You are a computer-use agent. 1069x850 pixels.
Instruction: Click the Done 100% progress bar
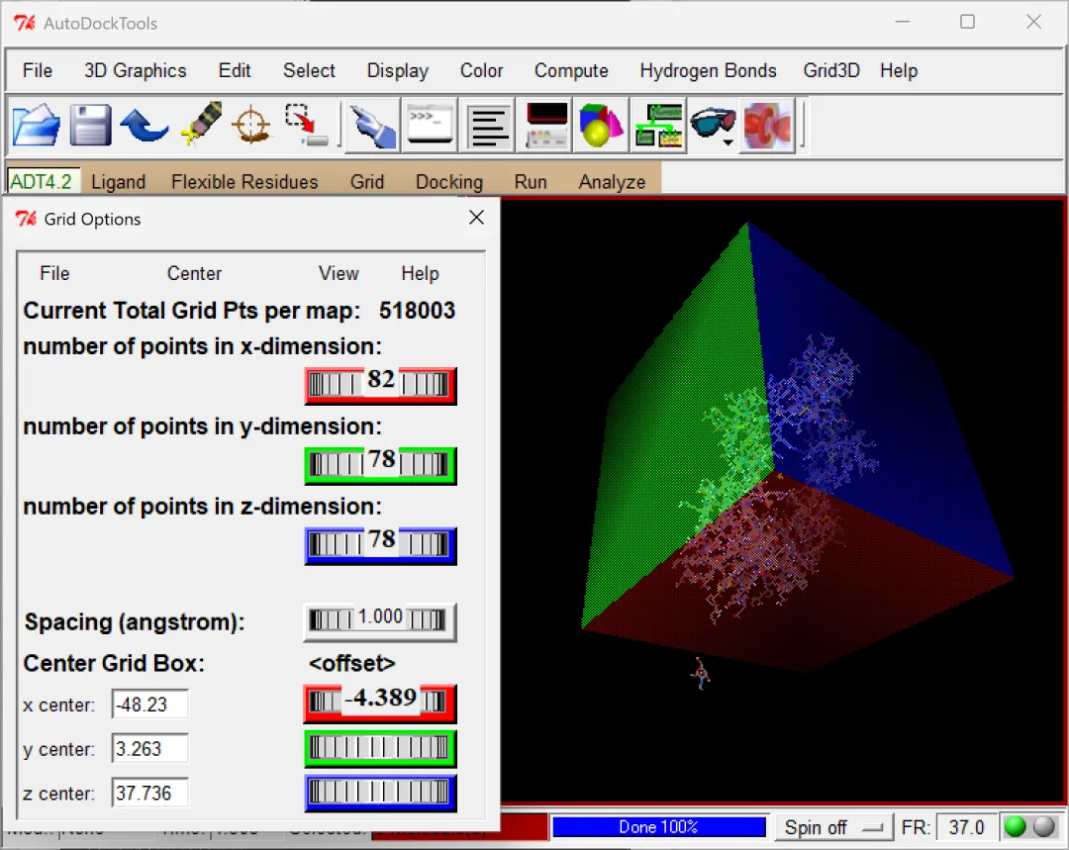(x=658, y=827)
